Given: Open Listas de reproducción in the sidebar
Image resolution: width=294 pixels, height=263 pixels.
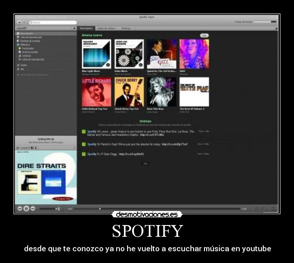Looking at the screenshot, I should pos(46,59).
